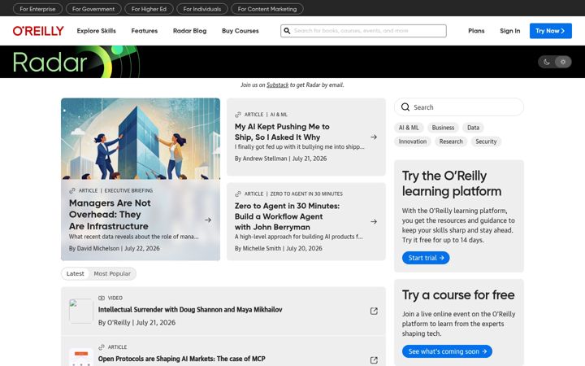Click ZERO TO AGENT IN 30 MINUTES label
This screenshot has width=585, height=366.
[306, 194]
